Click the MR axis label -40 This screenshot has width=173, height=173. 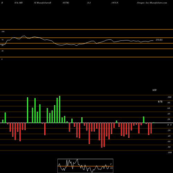tap(169, 136)
